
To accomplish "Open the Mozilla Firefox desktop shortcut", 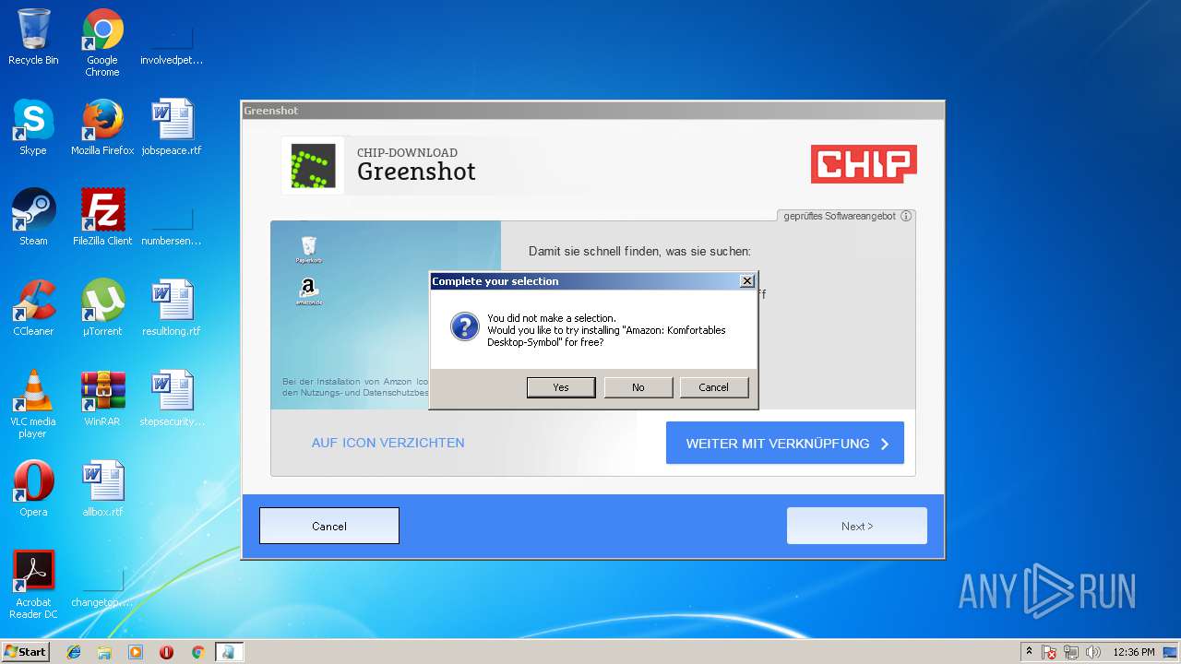I will [102, 127].
